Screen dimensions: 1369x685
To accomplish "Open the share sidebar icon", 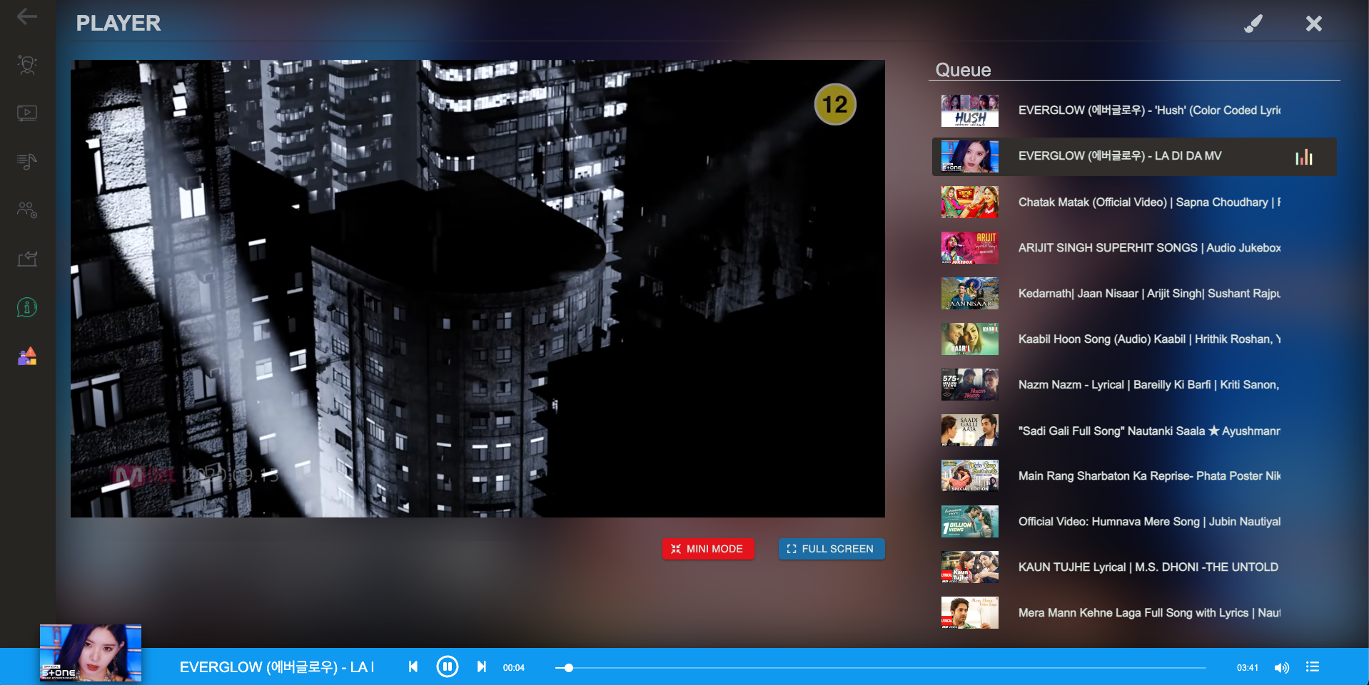I will pyautogui.click(x=27, y=258).
